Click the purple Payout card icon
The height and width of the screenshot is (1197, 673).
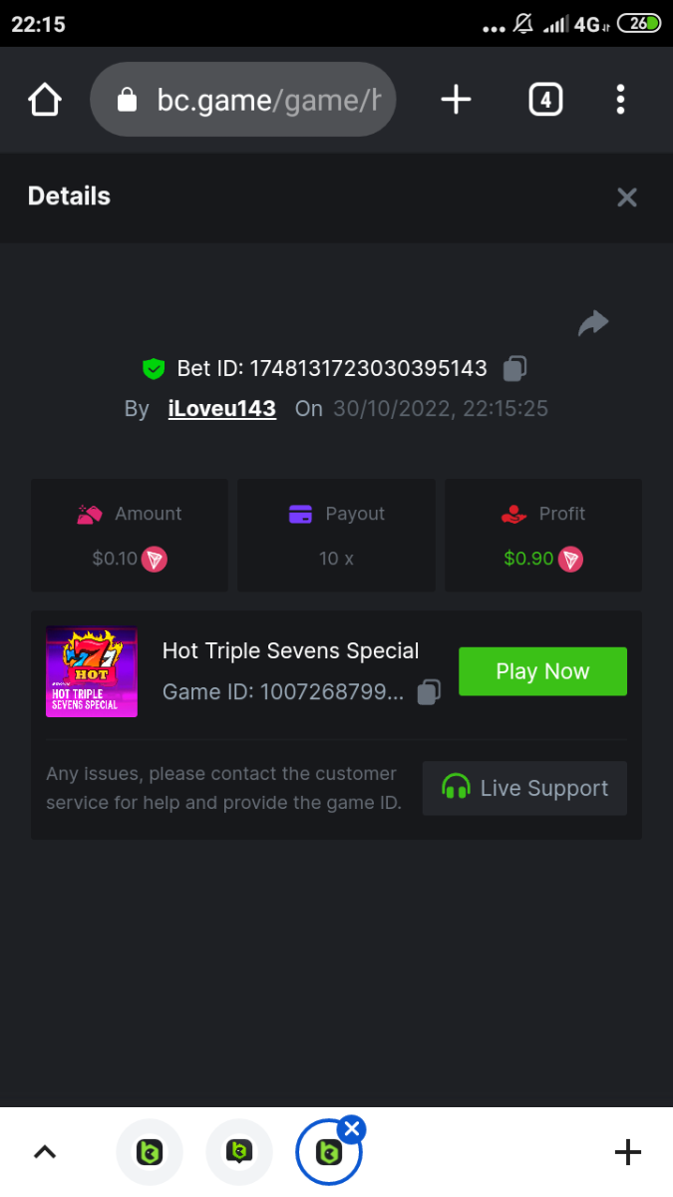pos(300,514)
